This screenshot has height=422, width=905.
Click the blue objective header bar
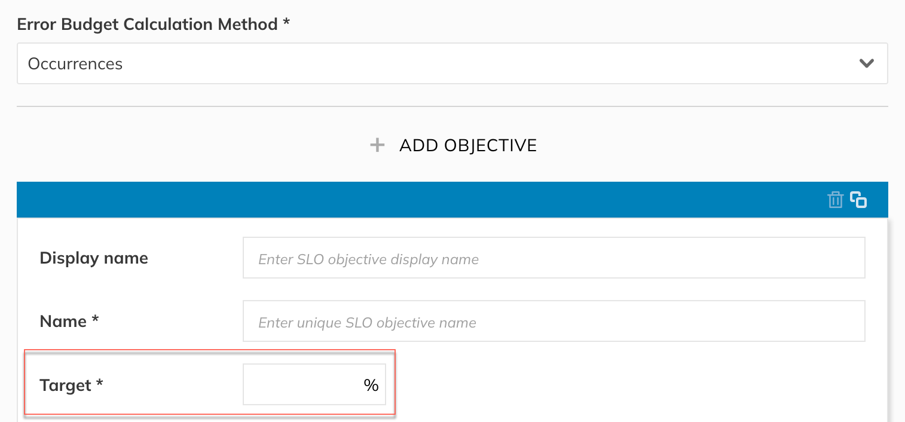(452, 200)
